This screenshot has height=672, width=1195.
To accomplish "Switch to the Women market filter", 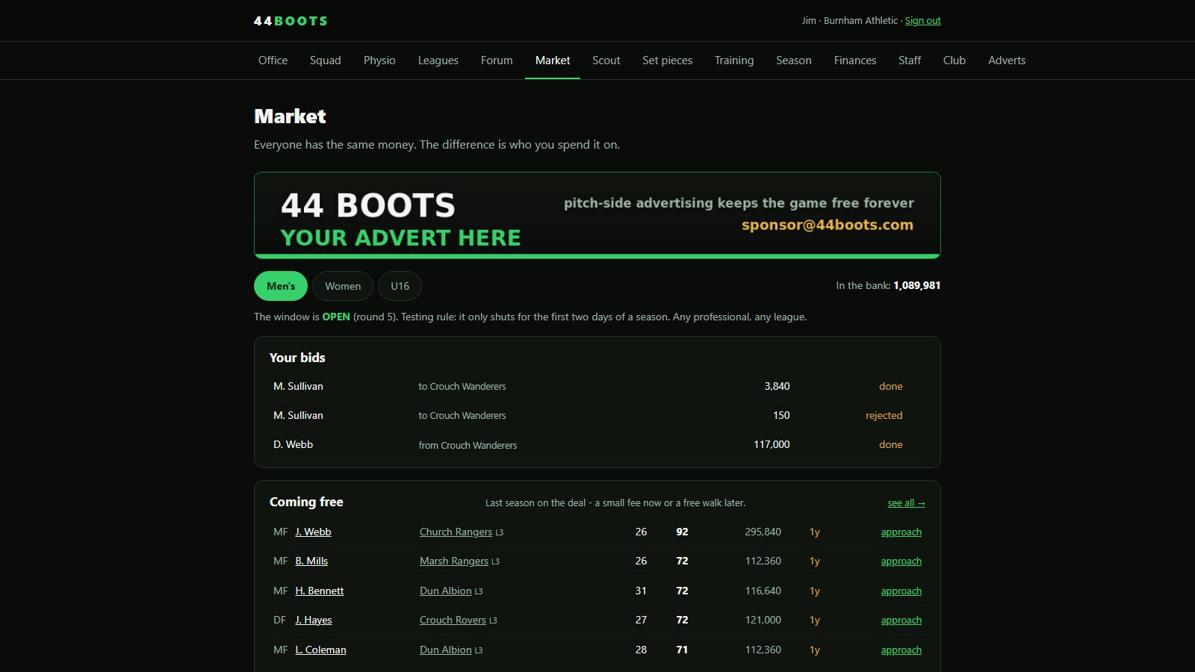I will (343, 286).
